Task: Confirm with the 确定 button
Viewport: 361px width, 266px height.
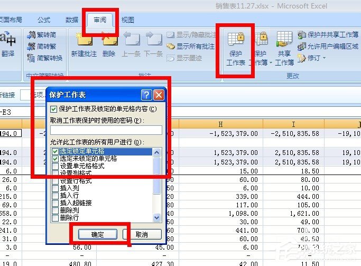Action: [x=98, y=234]
